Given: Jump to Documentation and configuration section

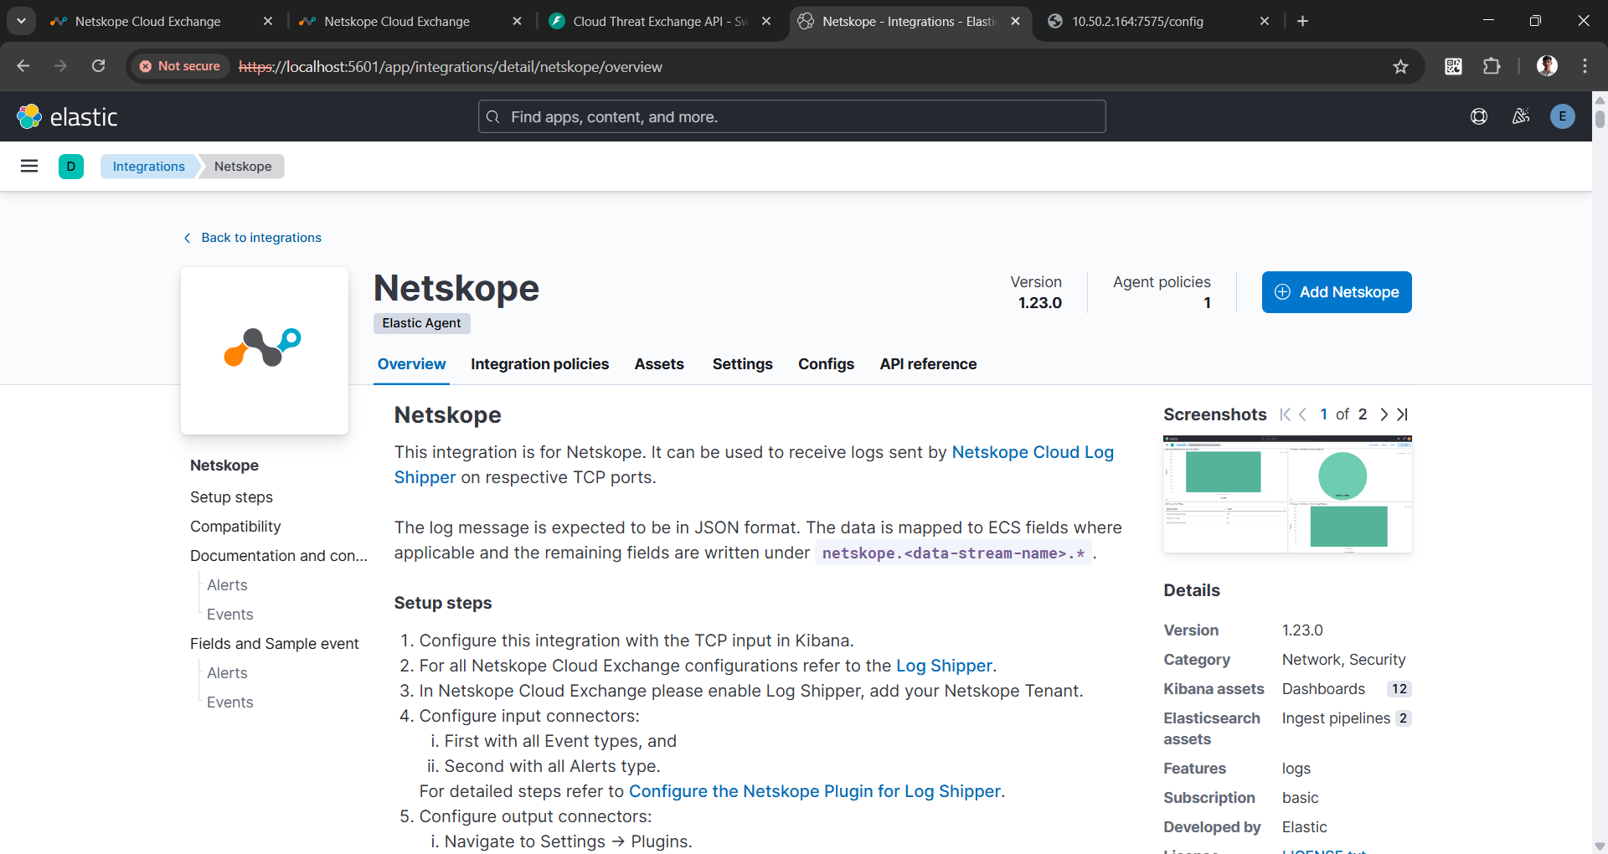Looking at the screenshot, I should 278,556.
